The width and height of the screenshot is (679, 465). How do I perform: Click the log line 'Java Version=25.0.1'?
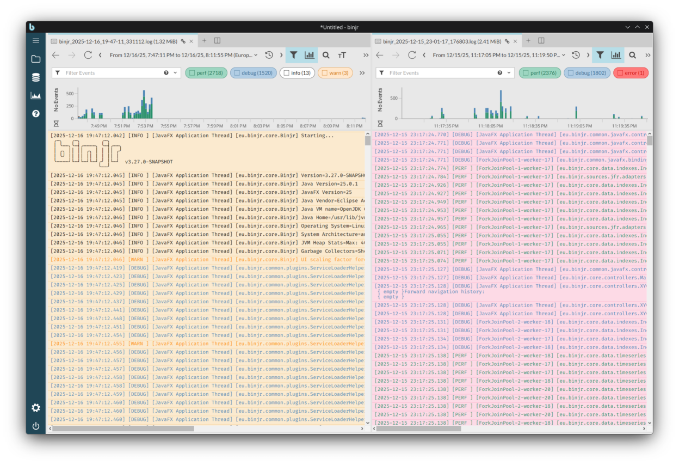207,183
